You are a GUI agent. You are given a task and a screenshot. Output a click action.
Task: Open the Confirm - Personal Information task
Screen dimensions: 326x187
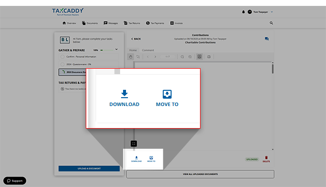pyautogui.click(x=89, y=56)
